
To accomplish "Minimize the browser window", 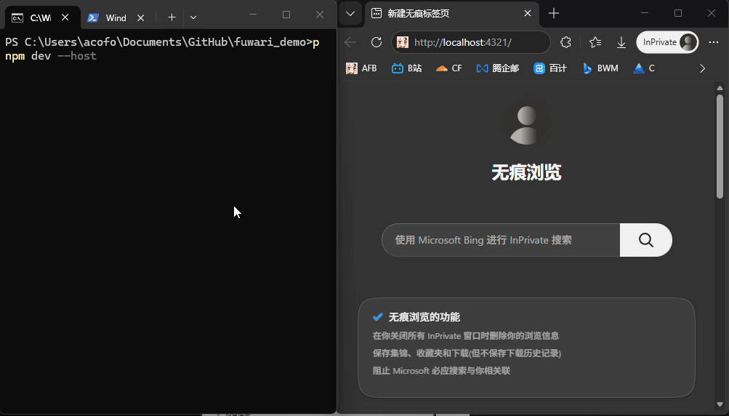I will click(645, 14).
